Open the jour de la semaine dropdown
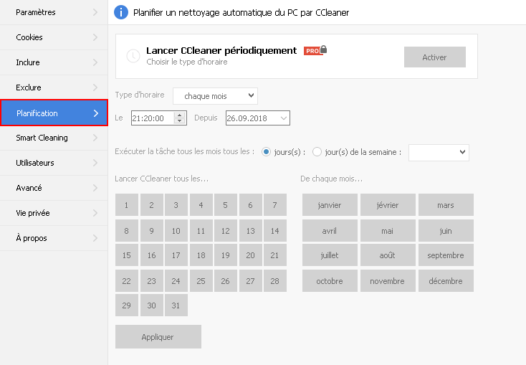The height and width of the screenshot is (365, 526). pos(439,153)
